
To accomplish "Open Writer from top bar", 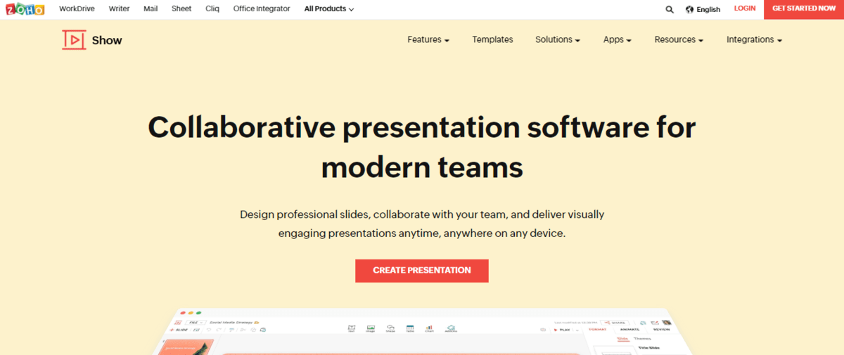I will 119,9.
